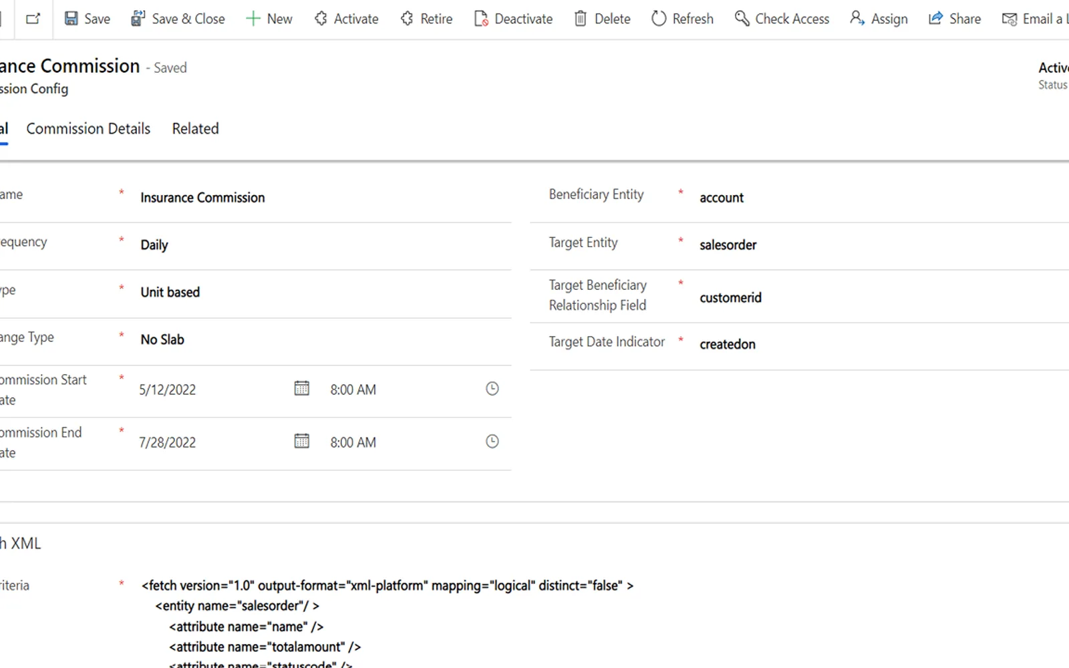Create a New record
The image size is (1069, 668).
point(269,19)
